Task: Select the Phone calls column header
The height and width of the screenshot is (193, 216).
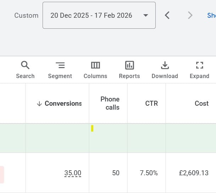Action: tap(110, 103)
